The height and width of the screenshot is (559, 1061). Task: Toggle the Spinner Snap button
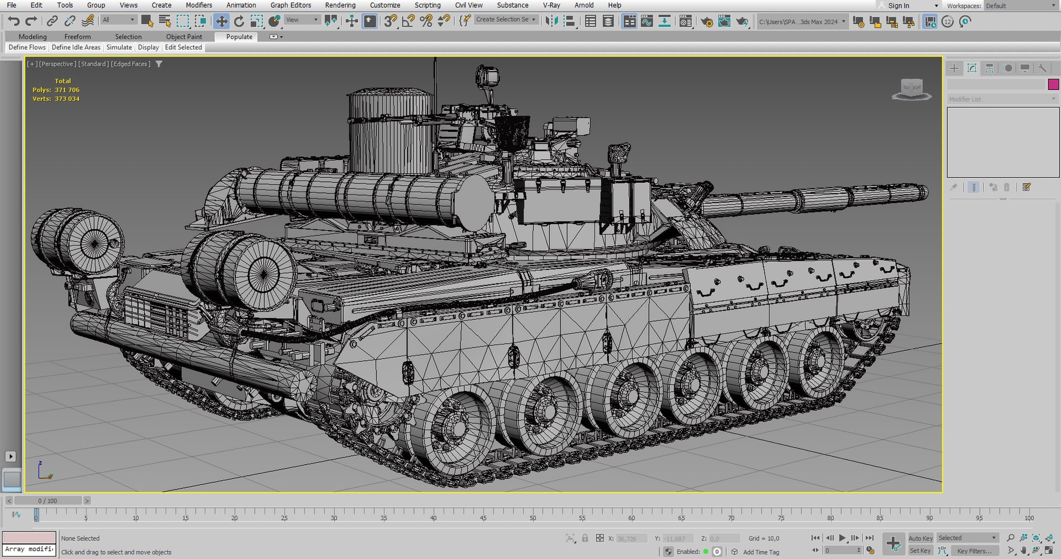point(444,21)
